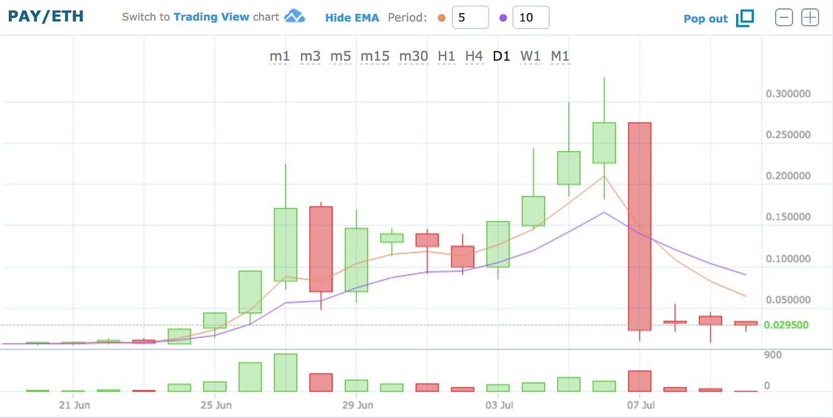The height and width of the screenshot is (418, 833).
Task: Click Hide EMA link
Action: 352,18
